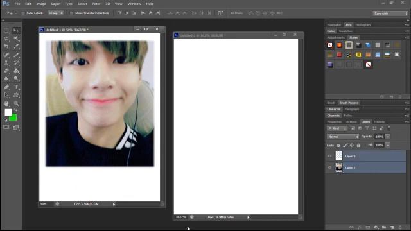The height and width of the screenshot is (231, 411).
Task: Click the Align Left Edges icon
Action: click(x=143, y=13)
